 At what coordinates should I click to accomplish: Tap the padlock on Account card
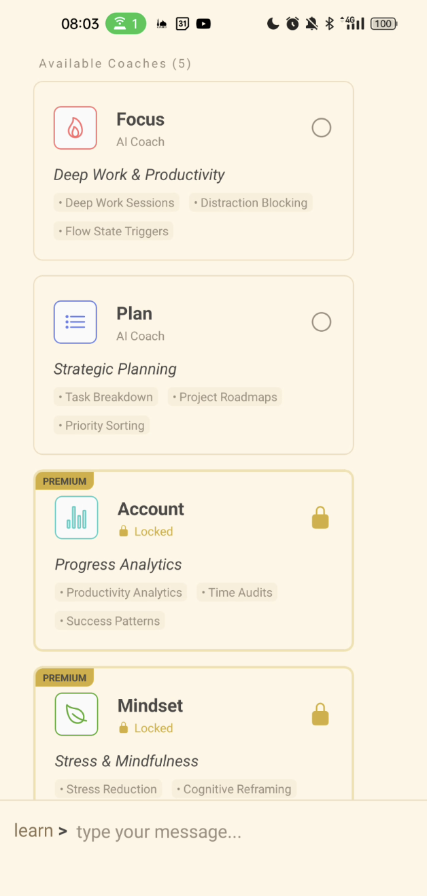tap(320, 518)
